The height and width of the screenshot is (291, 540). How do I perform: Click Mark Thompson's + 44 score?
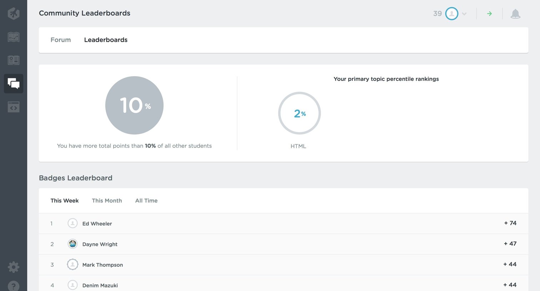[x=510, y=264]
